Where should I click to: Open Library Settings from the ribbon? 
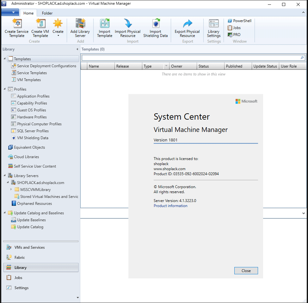tap(214, 28)
